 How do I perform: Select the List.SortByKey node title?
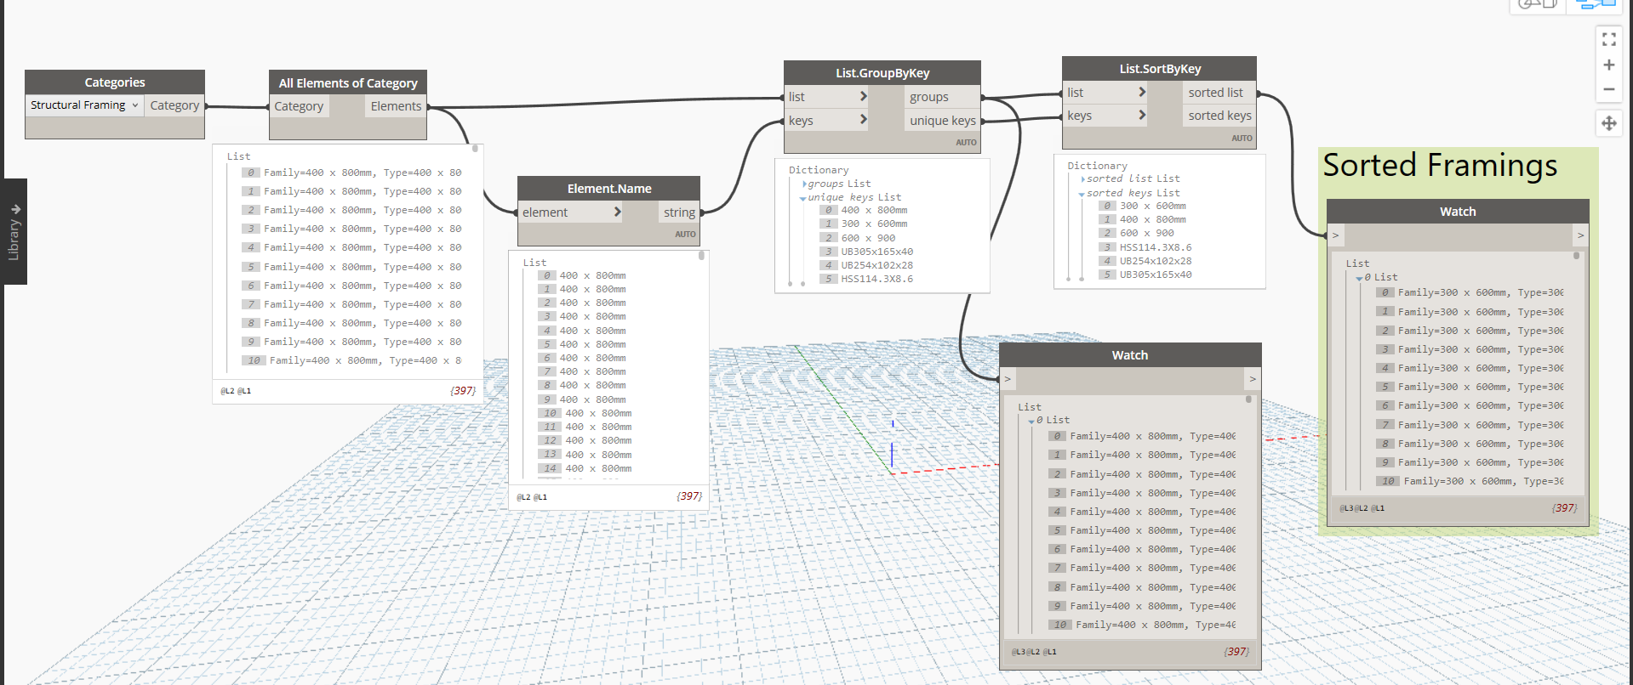click(1159, 69)
